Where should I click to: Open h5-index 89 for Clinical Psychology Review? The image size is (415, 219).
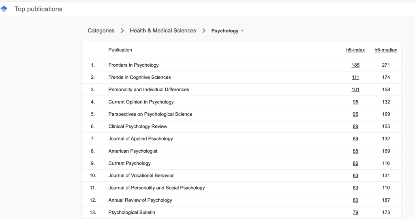[355, 126]
